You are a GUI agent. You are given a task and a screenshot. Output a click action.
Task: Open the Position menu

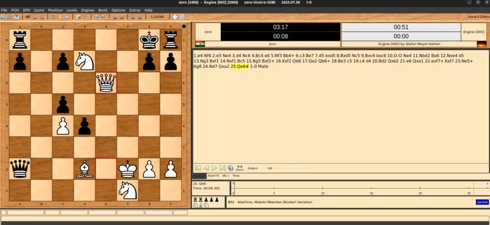(x=55, y=10)
